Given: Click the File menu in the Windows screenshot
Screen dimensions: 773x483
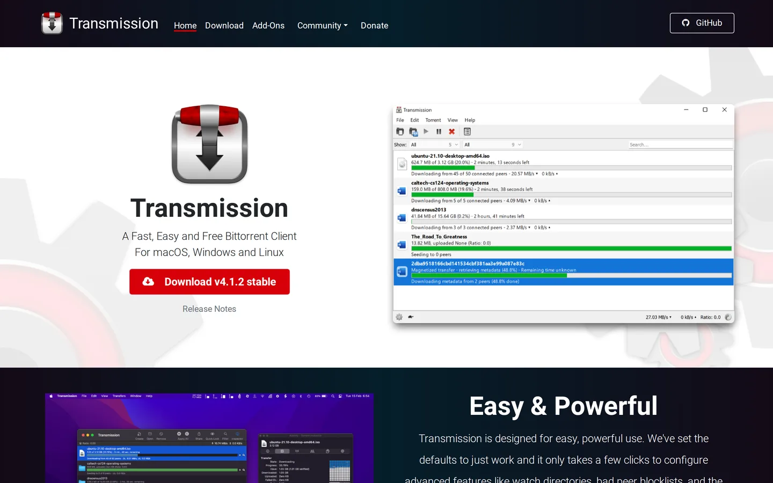Looking at the screenshot, I should [400, 120].
